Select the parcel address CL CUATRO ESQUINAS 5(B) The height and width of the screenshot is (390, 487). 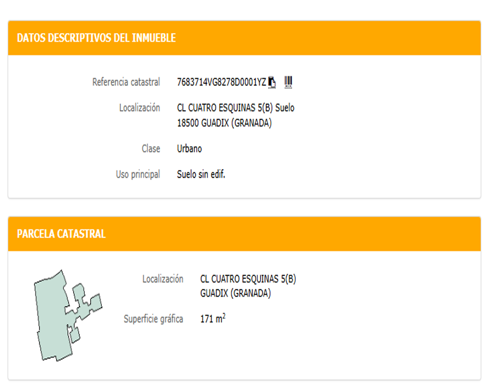pos(248,279)
